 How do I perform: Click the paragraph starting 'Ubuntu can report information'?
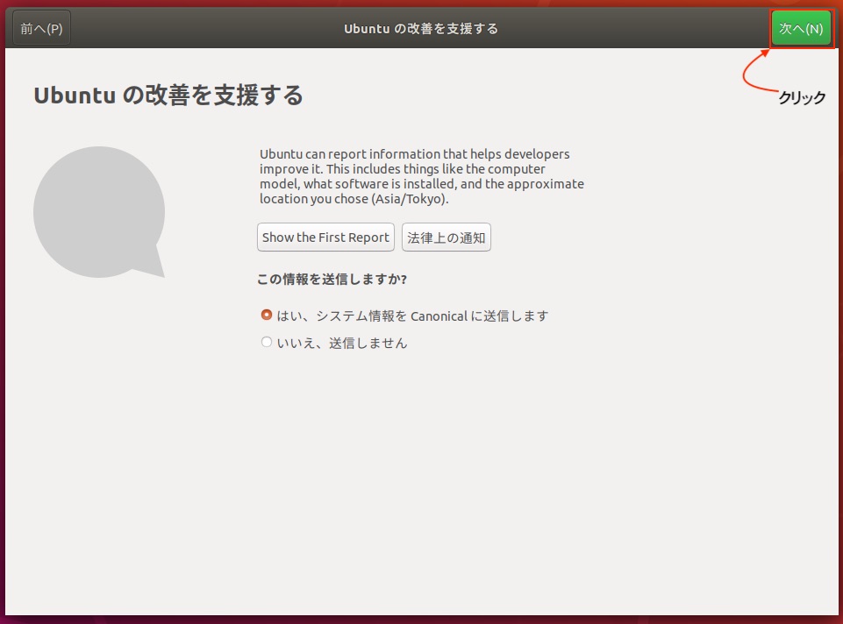pos(421,176)
